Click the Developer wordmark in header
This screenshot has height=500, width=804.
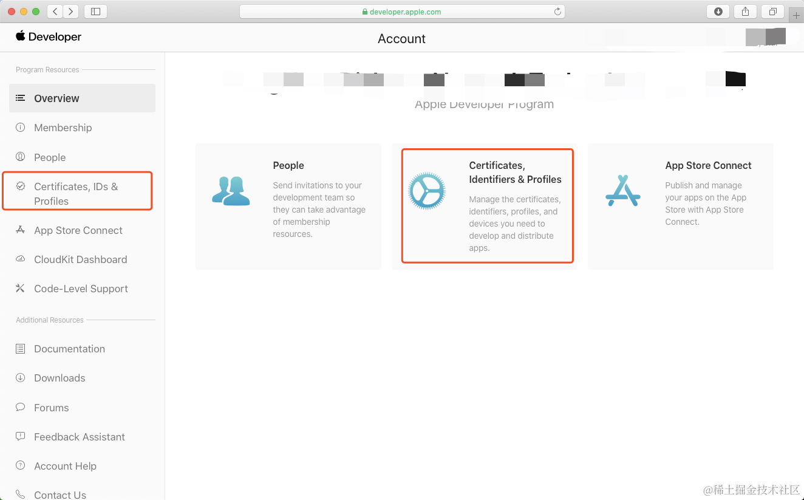coord(55,36)
